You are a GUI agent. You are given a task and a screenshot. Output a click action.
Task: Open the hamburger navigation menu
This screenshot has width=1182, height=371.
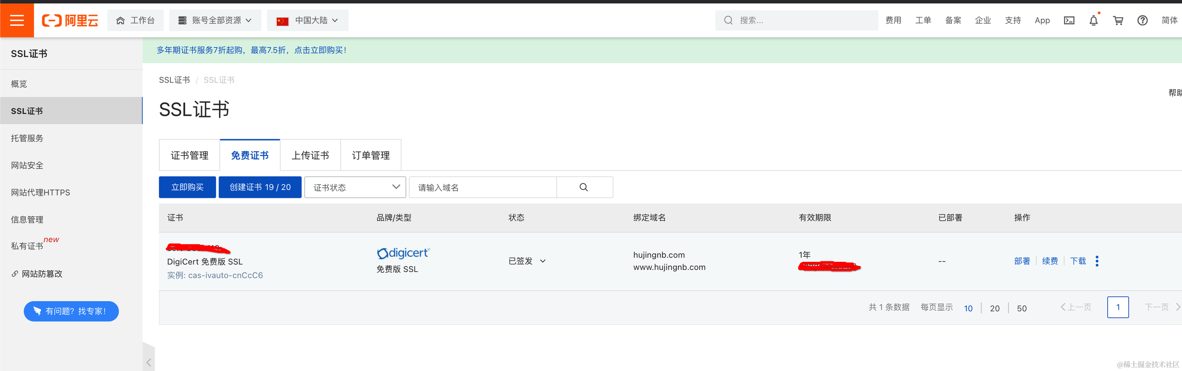[17, 20]
